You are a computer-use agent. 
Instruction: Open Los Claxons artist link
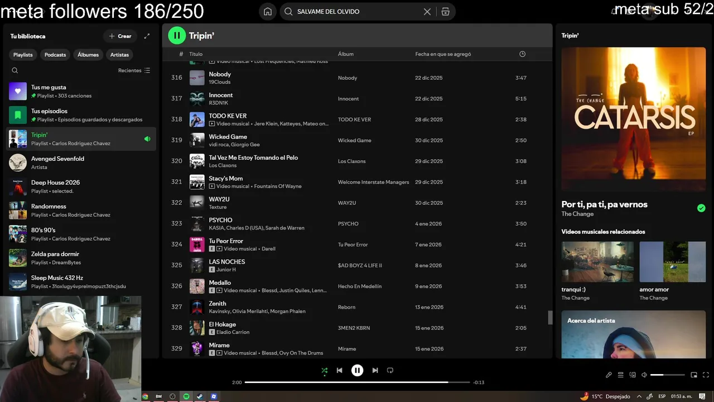223,165
